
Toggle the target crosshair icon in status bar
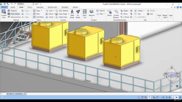pyautogui.click(x=177, y=97)
